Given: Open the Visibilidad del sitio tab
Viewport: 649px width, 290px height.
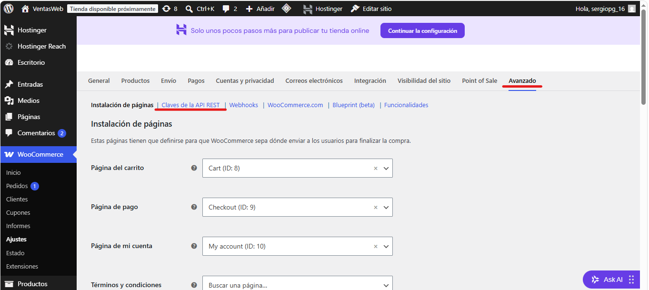Looking at the screenshot, I should tap(424, 80).
